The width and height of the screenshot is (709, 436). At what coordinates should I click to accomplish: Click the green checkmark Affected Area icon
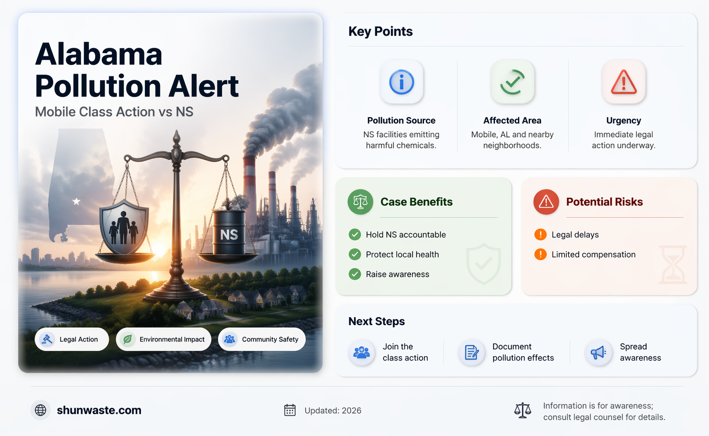512,82
